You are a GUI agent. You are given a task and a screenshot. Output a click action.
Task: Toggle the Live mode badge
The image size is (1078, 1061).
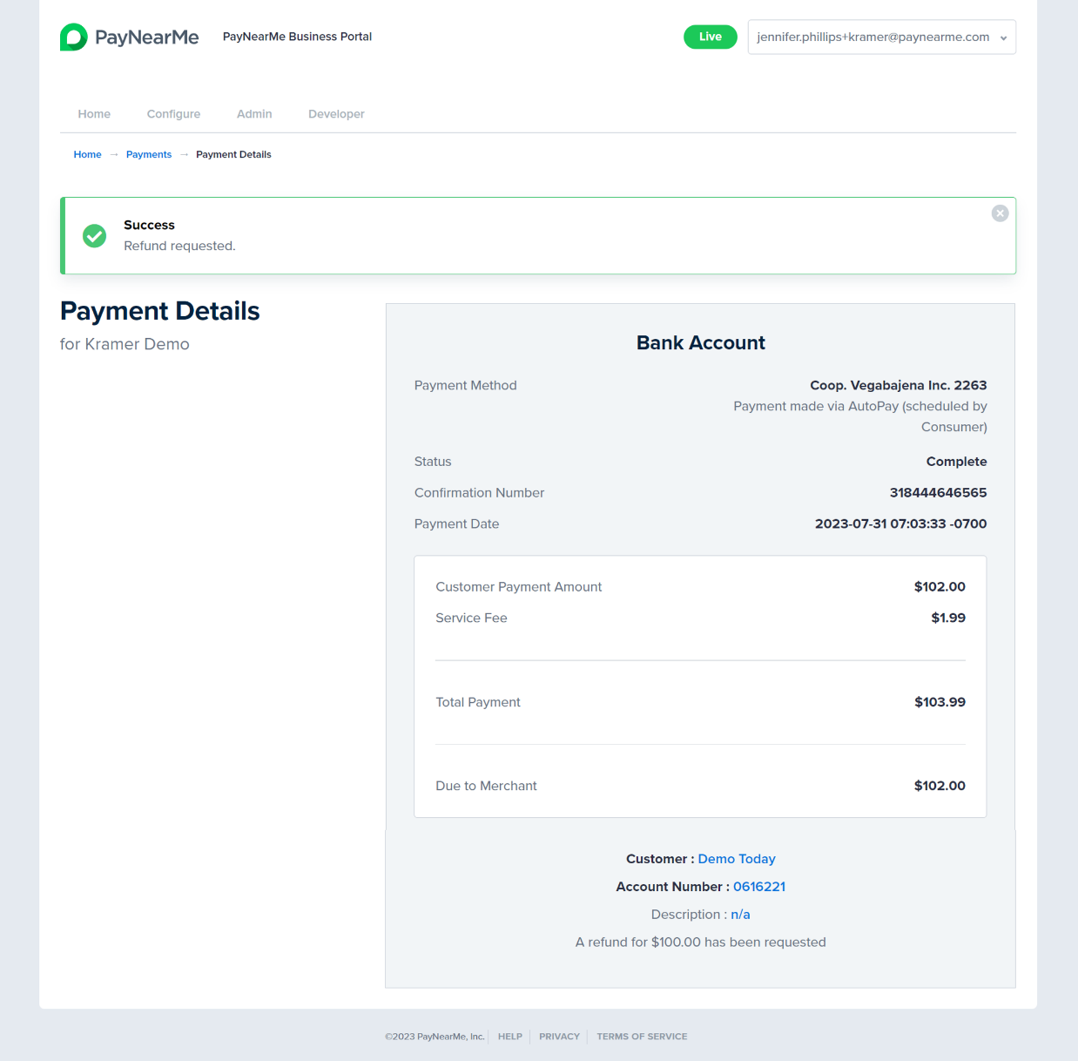click(711, 37)
